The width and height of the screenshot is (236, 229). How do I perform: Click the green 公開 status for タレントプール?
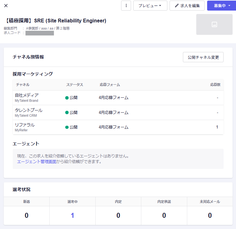pos(71,113)
